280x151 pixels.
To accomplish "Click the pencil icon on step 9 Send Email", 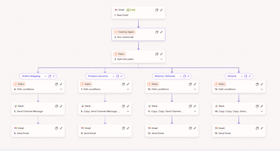I will (x=128, y=128).
